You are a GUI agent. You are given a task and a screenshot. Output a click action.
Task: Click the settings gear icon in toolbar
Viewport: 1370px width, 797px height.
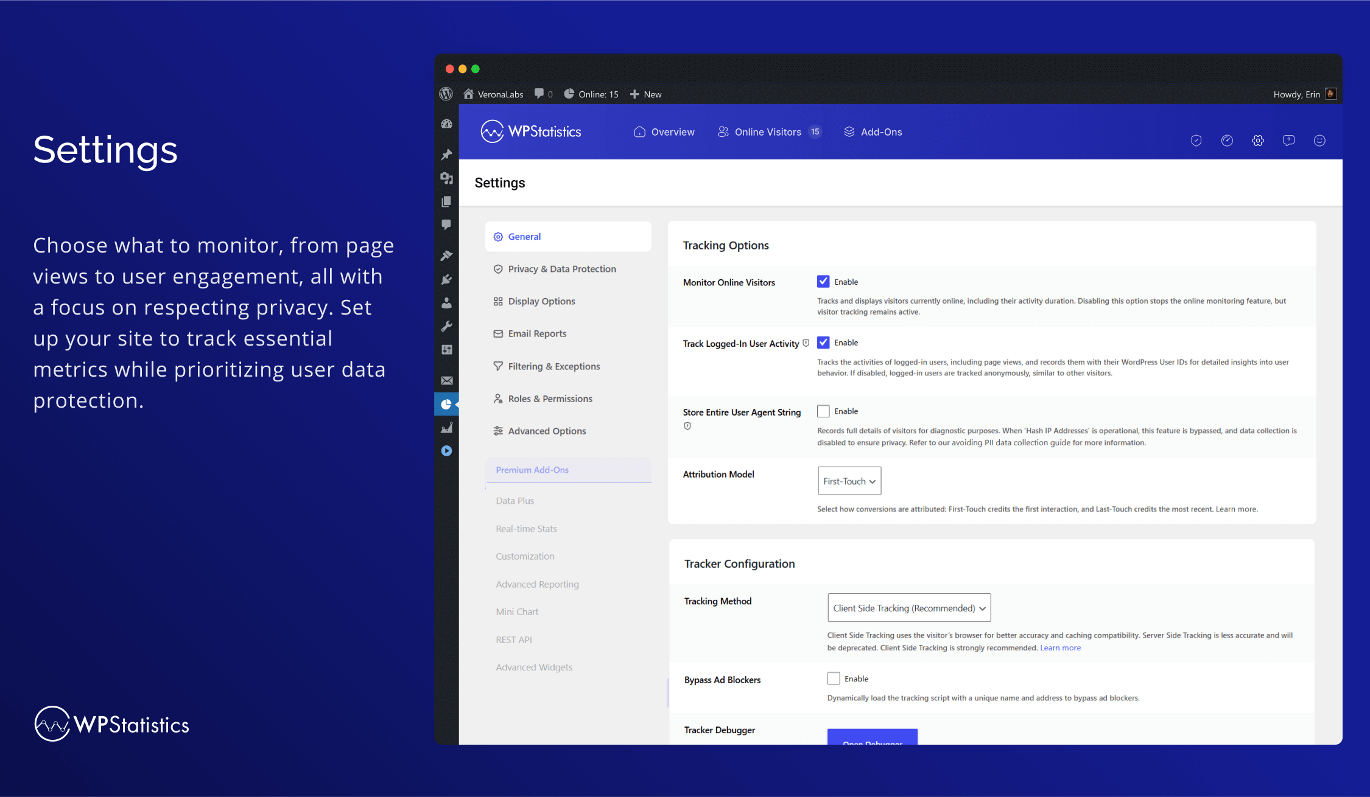click(1257, 139)
